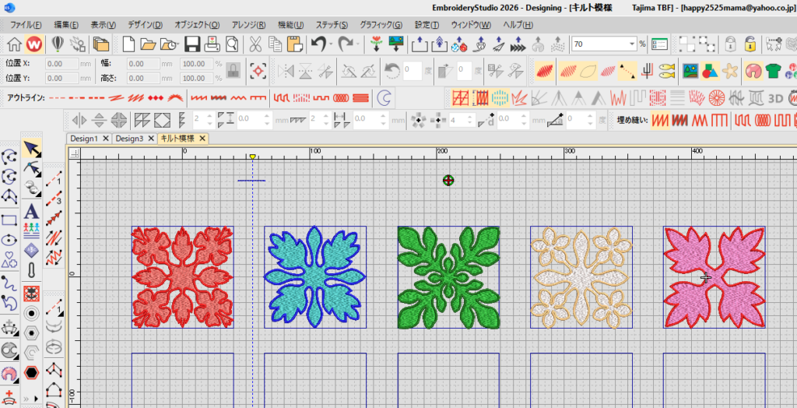The width and height of the screenshot is (797, 408).
Task: Click the two yellow fish icon
Action: pos(666,71)
